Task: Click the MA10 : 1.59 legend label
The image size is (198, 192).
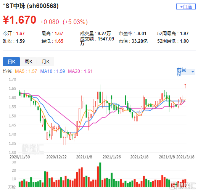Action: point(53,71)
